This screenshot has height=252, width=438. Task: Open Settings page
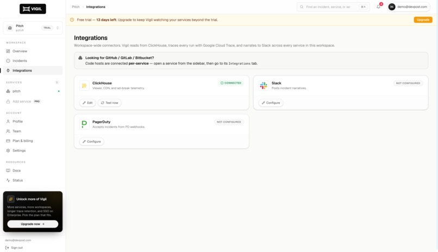pyautogui.click(x=33, y=150)
